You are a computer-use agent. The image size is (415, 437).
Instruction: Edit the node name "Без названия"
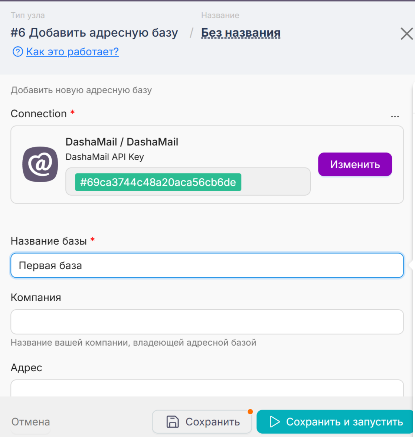pos(241,33)
